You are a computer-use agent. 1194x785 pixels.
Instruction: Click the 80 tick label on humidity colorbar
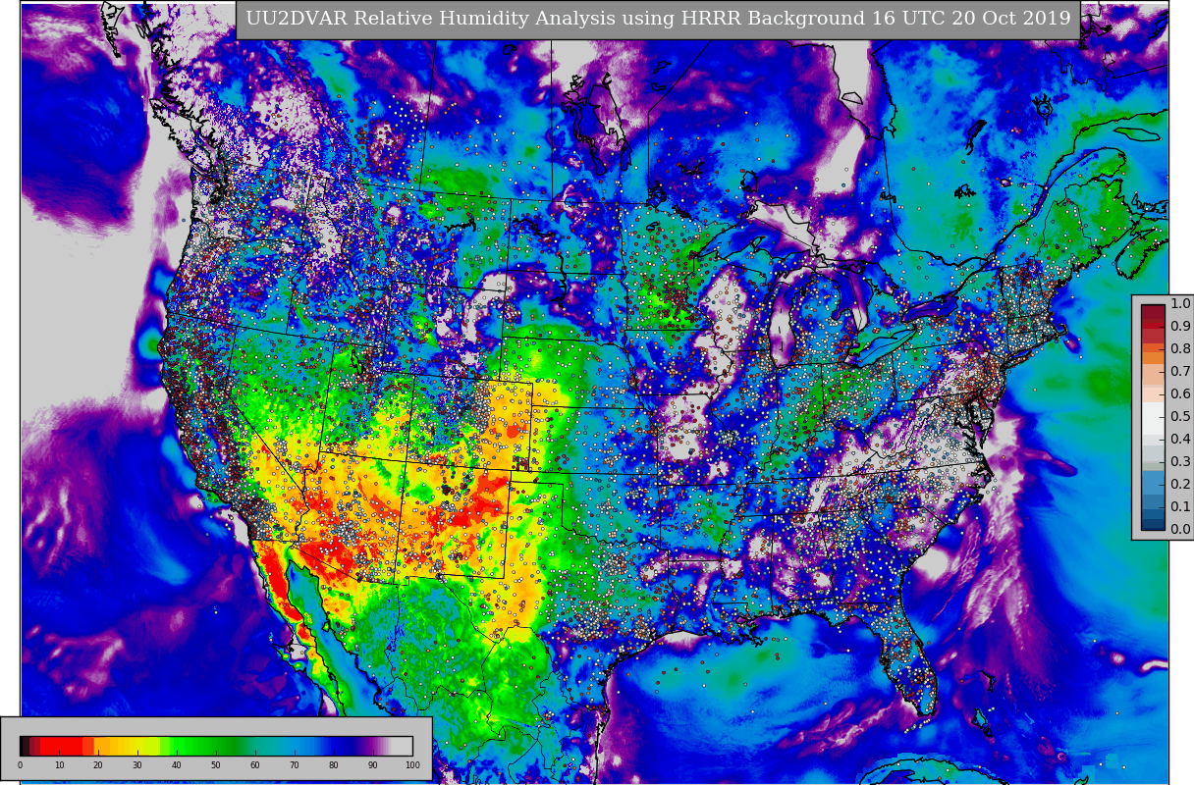tap(334, 765)
